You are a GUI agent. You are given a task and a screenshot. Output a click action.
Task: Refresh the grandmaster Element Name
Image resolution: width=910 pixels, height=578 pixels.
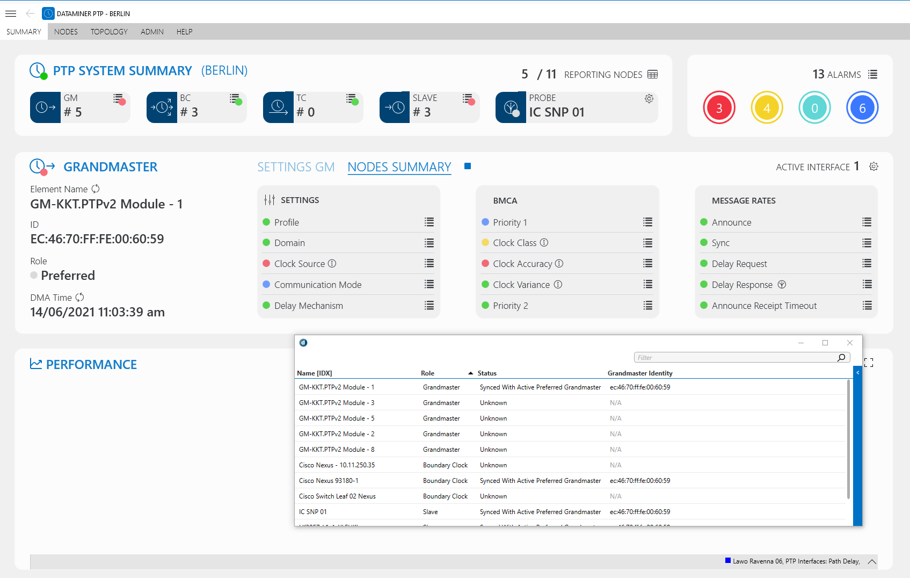click(x=96, y=189)
